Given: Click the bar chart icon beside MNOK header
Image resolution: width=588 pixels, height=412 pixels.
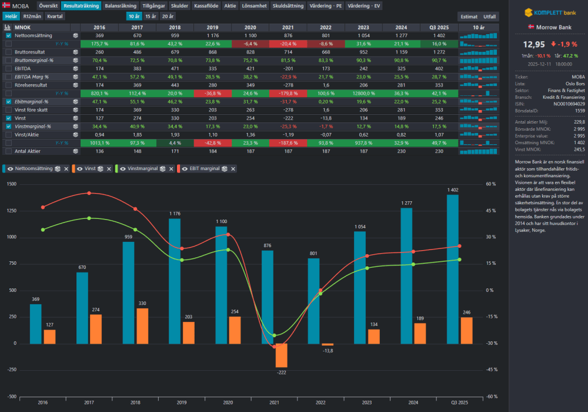Looking at the screenshot, I should (x=7, y=28).
